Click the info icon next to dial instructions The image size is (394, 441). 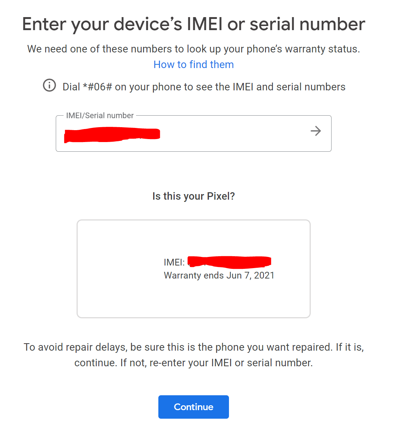click(49, 86)
